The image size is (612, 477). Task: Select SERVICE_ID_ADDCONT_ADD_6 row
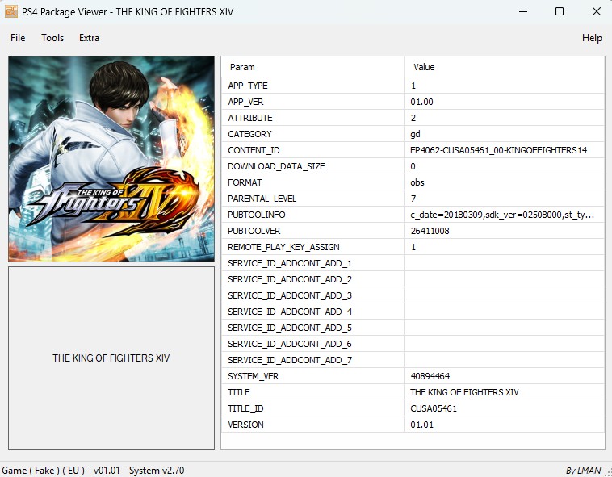[413, 344]
